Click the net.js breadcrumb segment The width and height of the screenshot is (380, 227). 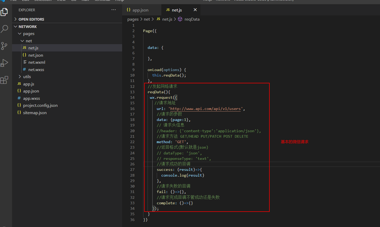pos(165,19)
